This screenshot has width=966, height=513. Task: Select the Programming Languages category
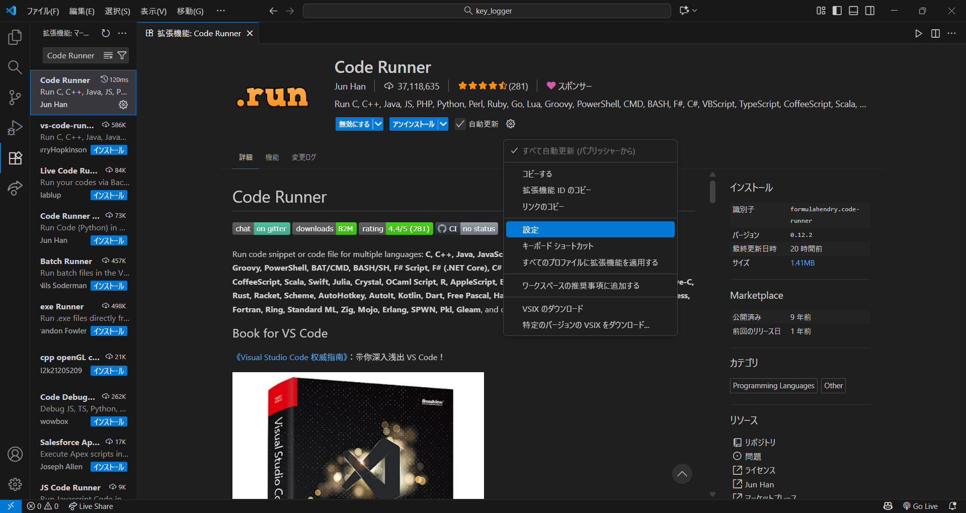point(773,386)
